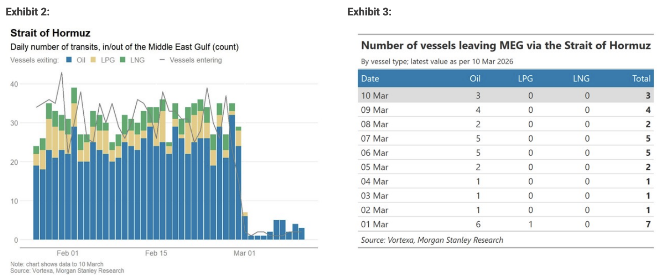
Task: Click the Mar 01 x-axis label
Action: pos(245,253)
